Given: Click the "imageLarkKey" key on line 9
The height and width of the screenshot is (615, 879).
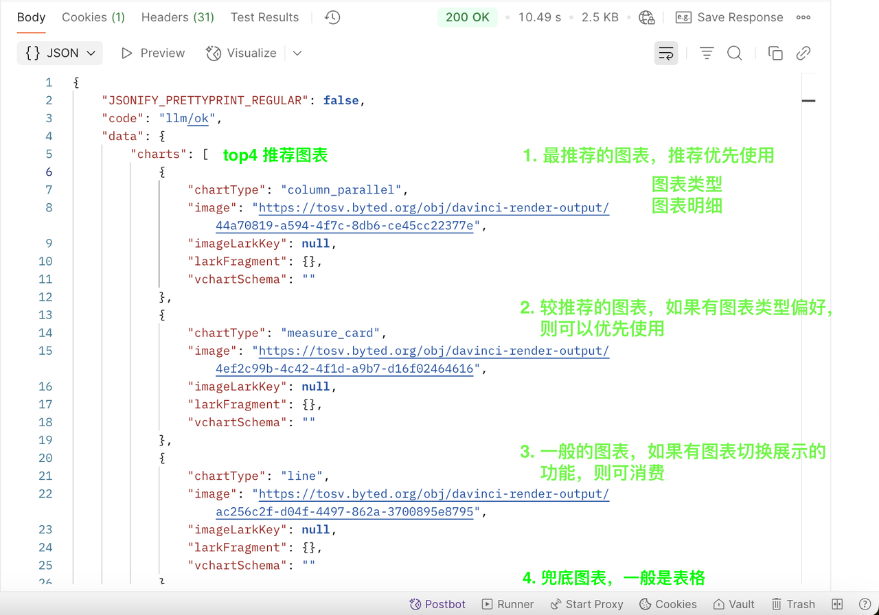Looking at the screenshot, I should click(238, 243).
